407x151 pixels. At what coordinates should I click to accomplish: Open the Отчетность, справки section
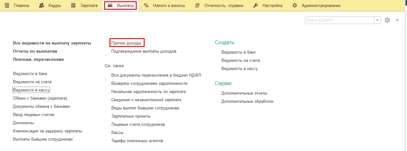pos(224,6)
